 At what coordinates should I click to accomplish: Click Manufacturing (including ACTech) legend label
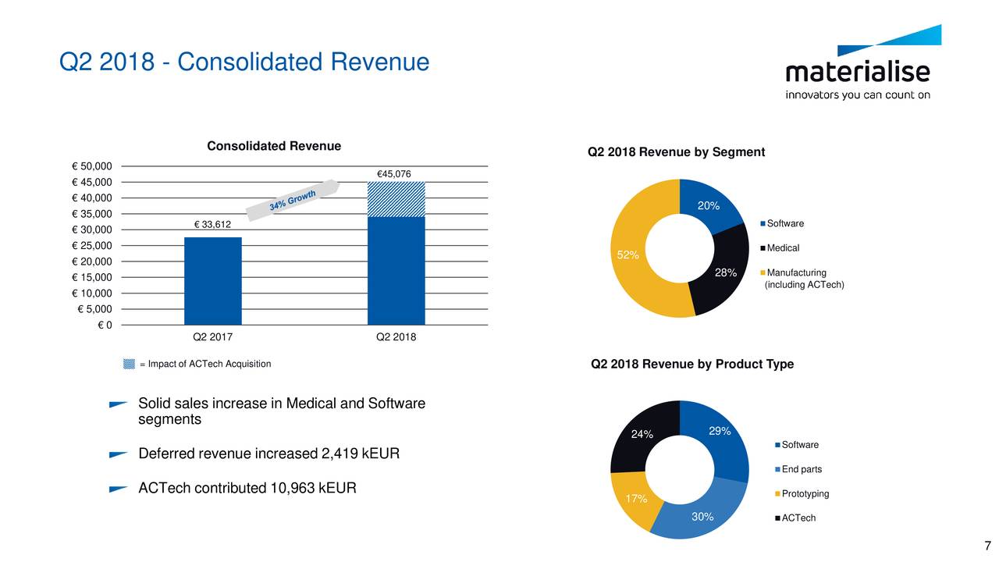point(806,279)
